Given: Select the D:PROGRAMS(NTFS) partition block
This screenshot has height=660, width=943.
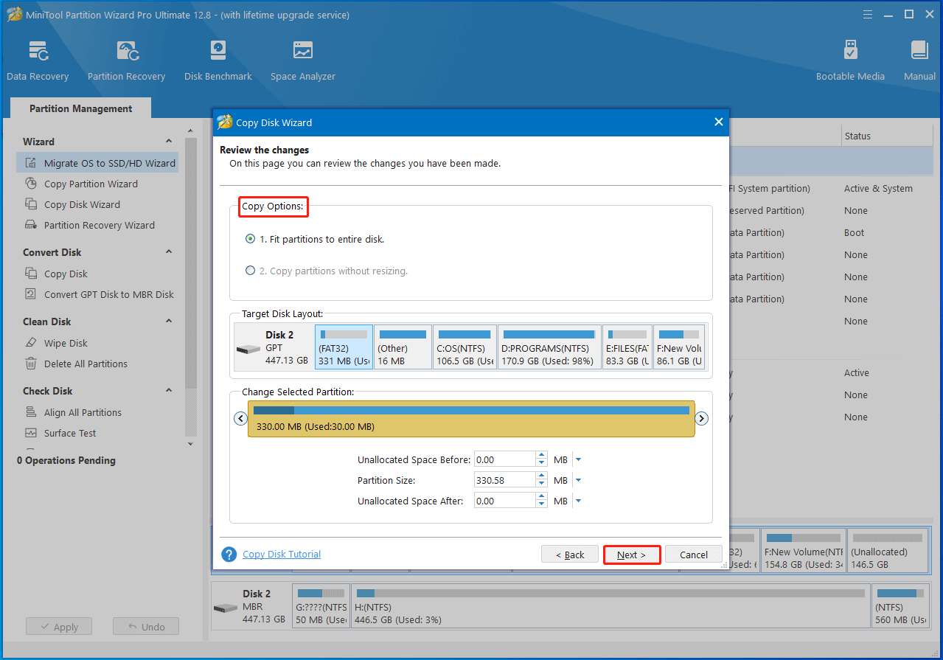Looking at the screenshot, I should 549,347.
